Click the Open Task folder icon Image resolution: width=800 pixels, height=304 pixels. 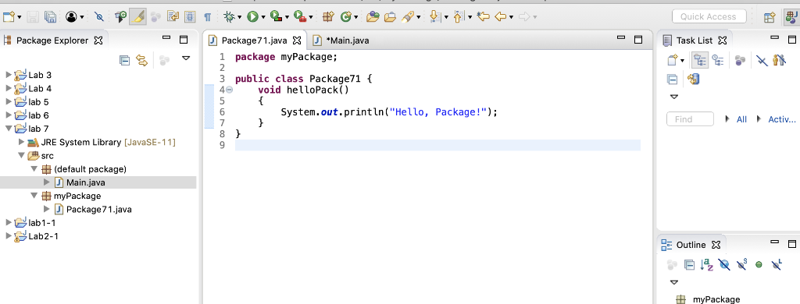pyautogui.click(x=390, y=17)
